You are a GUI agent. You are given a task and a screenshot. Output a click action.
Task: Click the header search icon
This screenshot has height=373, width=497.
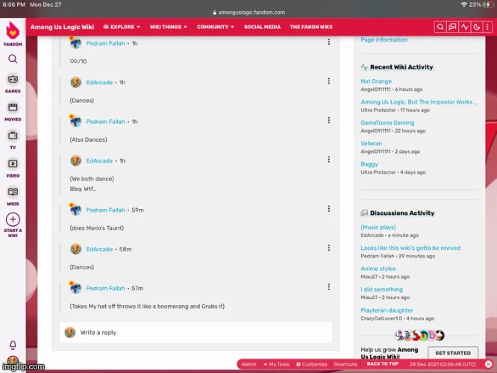[x=440, y=27]
